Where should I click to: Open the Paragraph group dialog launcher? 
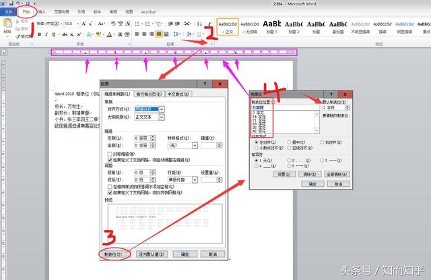pos(211,44)
